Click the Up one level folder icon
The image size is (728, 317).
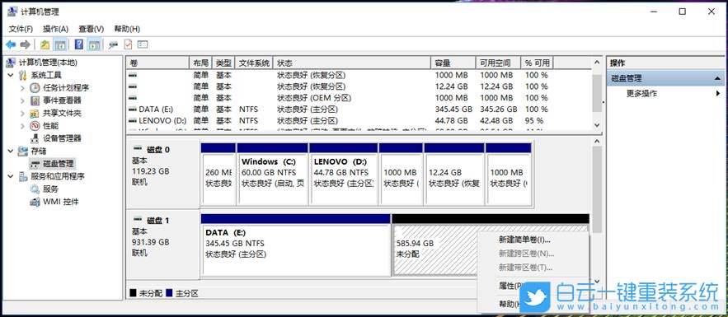[45, 44]
